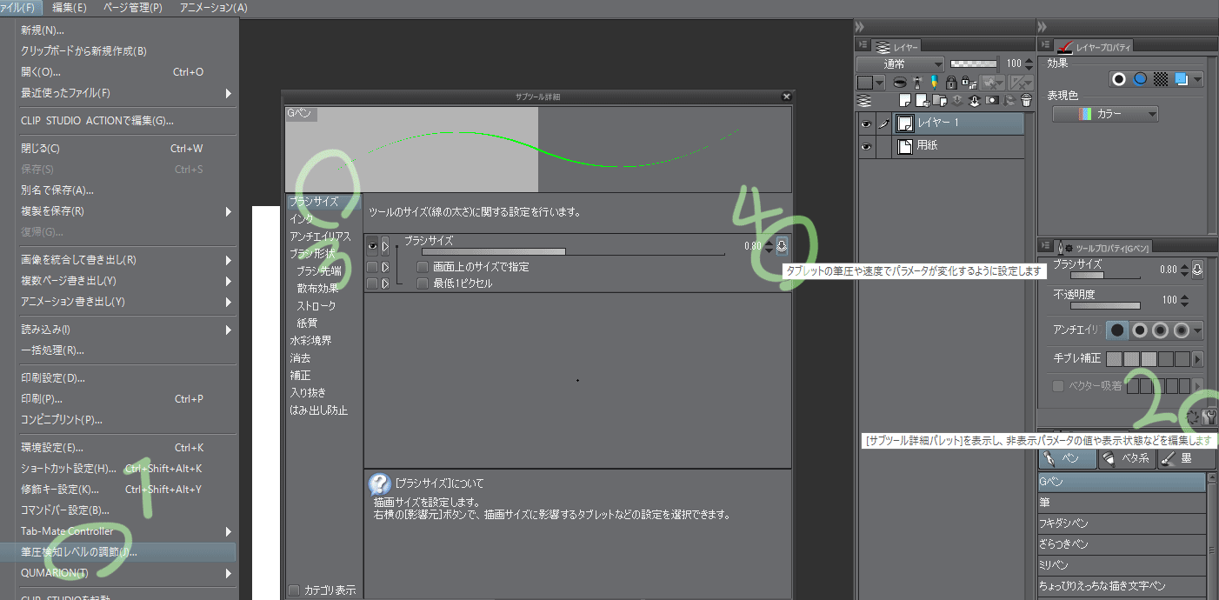Select the アンチエイリアス category in サブツール詳細
Image resolution: width=1219 pixels, height=600 pixels.
click(x=320, y=237)
